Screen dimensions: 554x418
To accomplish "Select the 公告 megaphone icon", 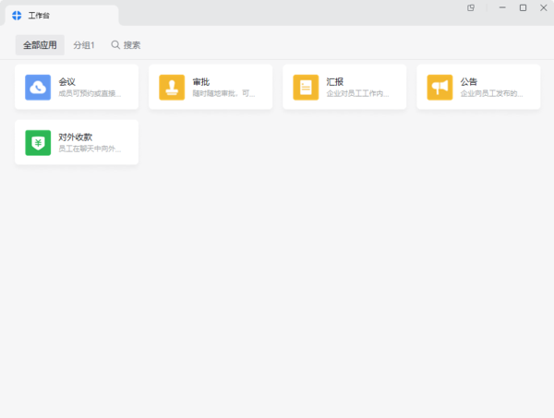I will 440,87.
